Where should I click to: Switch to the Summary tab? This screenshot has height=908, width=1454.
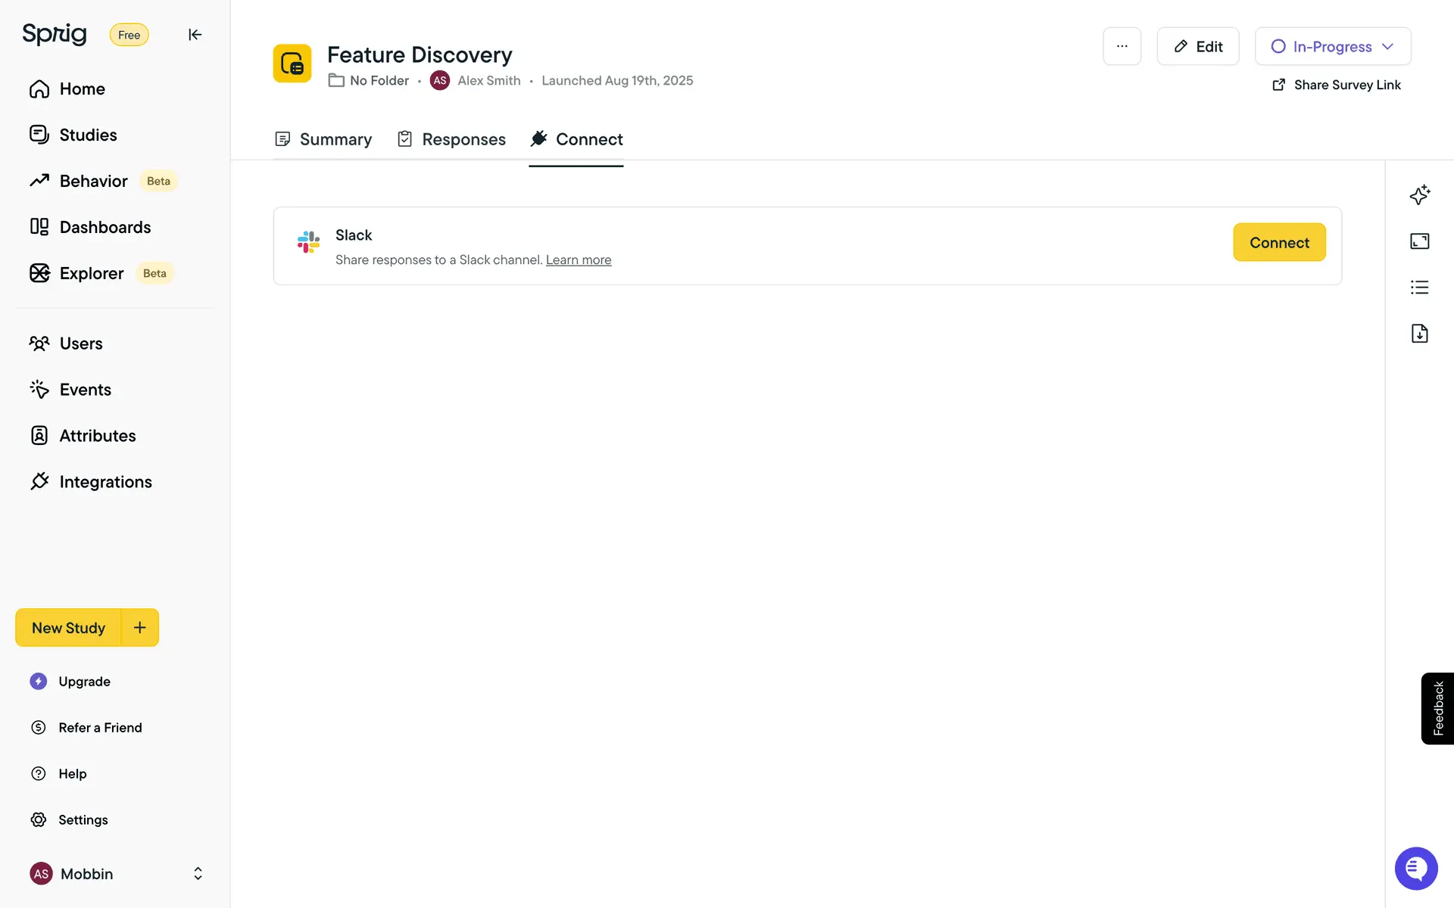coord(323,139)
